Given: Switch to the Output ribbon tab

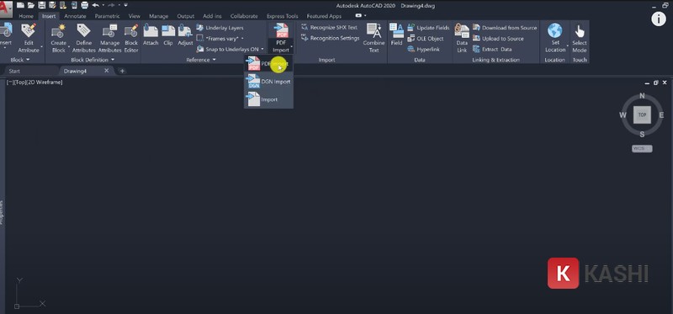Looking at the screenshot, I should tap(185, 16).
